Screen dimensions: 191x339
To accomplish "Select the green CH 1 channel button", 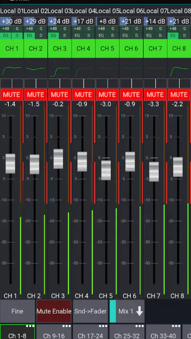I will coord(11,49).
